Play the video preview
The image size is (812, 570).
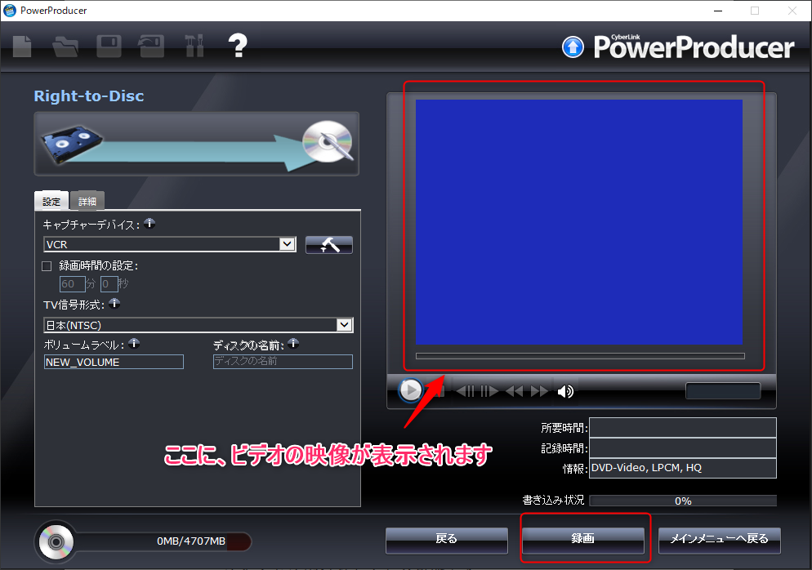pos(411,390)
